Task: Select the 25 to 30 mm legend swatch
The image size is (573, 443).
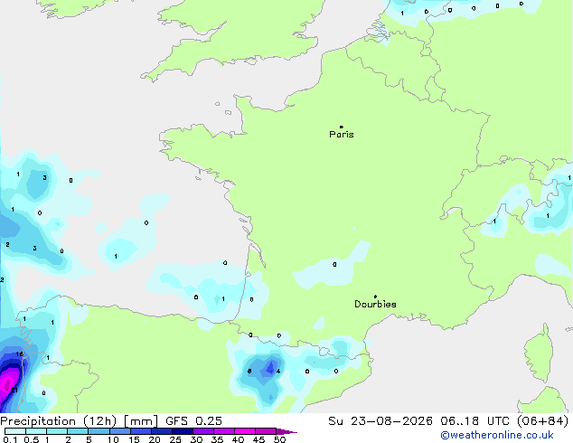Action: [182, 431]
